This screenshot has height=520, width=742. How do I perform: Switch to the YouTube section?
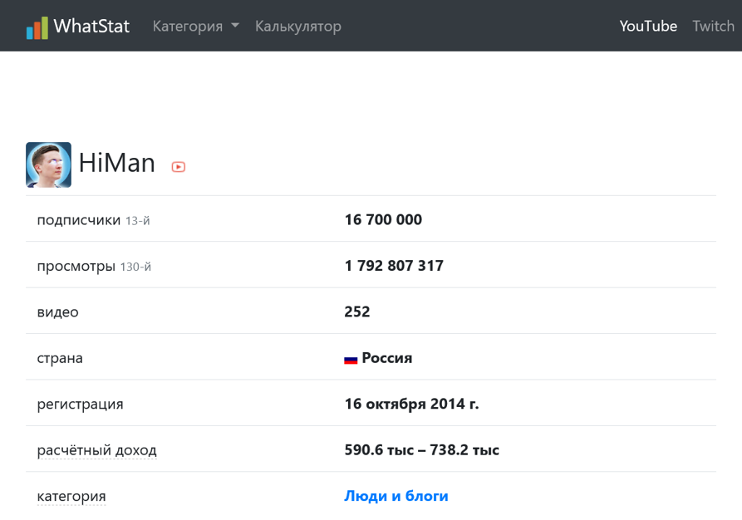[x=648, y=27]
